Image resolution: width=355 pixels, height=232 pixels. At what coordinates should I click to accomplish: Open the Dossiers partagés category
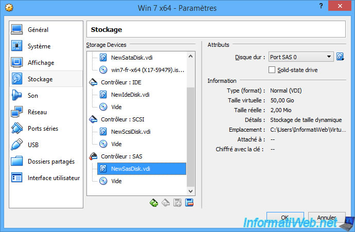click(51, 161)
